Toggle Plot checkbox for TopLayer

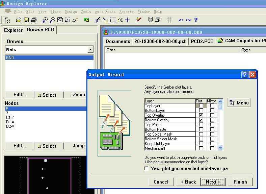(x=201, y=106)
